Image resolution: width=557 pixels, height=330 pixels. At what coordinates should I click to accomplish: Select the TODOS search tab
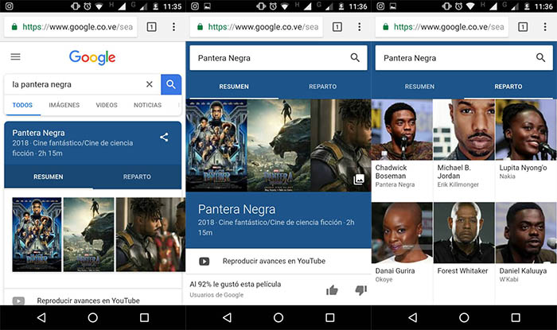pyautogui.click(x=22, y=105)
